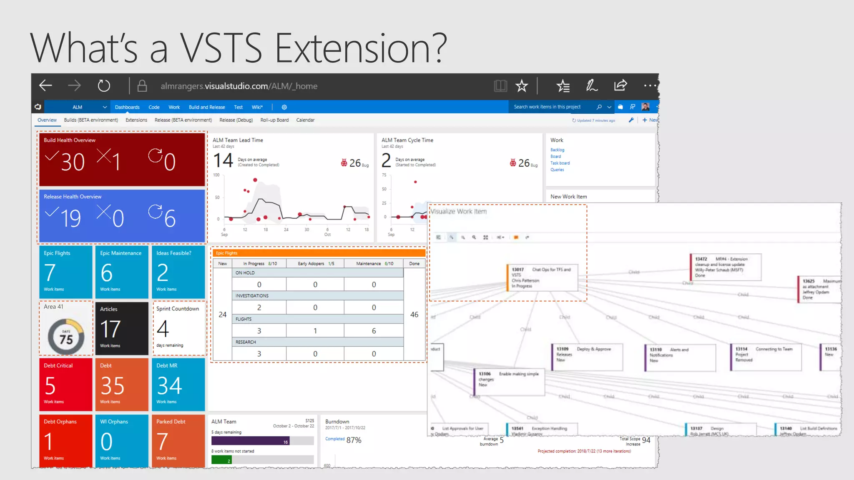Open the Build and Release menu
Screen dimensions: 854x480
click(206, 107)
